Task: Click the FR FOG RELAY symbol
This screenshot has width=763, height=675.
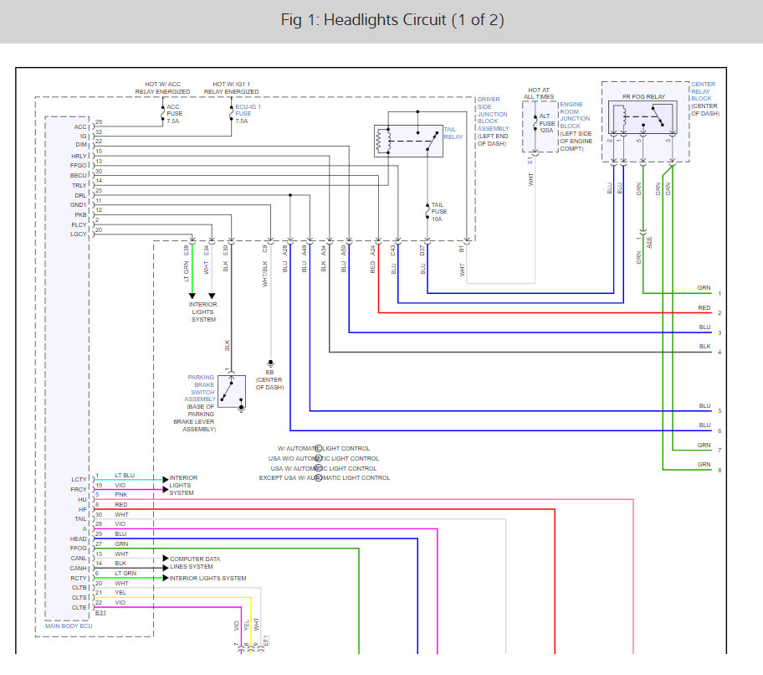Action: 643,117
